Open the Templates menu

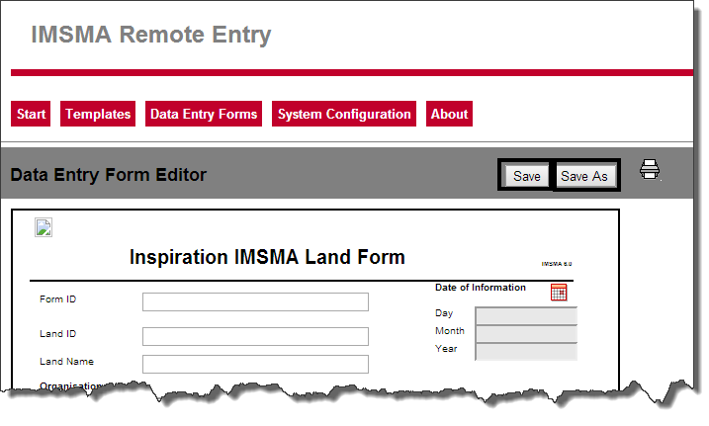tap(98, 115)
